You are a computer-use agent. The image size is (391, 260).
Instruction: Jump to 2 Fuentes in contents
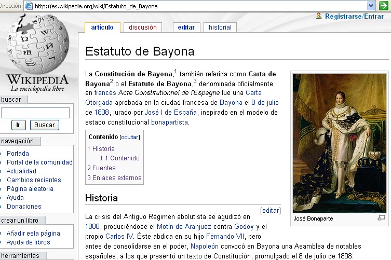[x=101, y=168]
